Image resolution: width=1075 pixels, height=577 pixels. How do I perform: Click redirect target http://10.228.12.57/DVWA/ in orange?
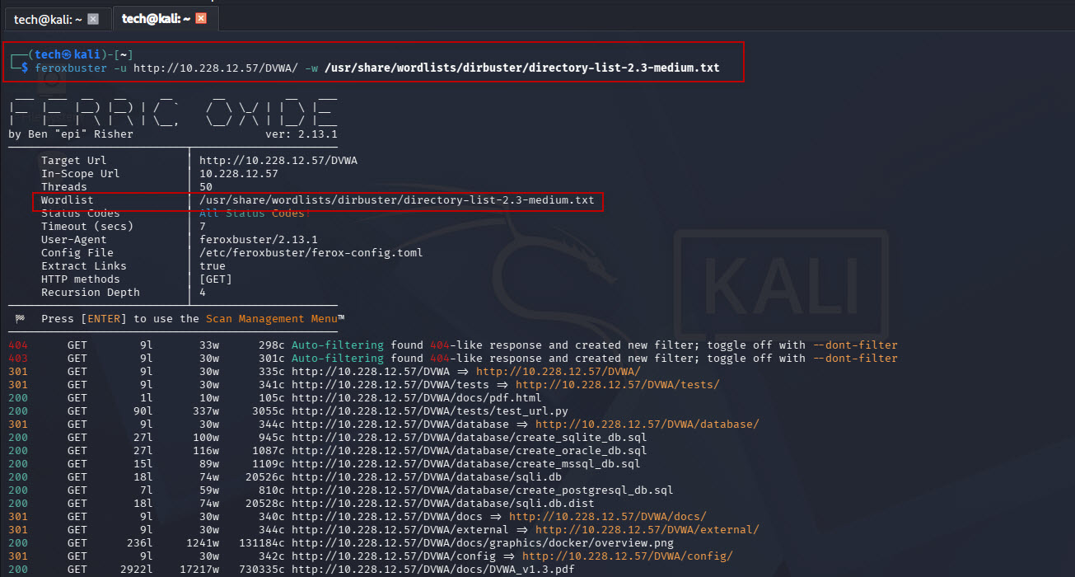[559, 371]
